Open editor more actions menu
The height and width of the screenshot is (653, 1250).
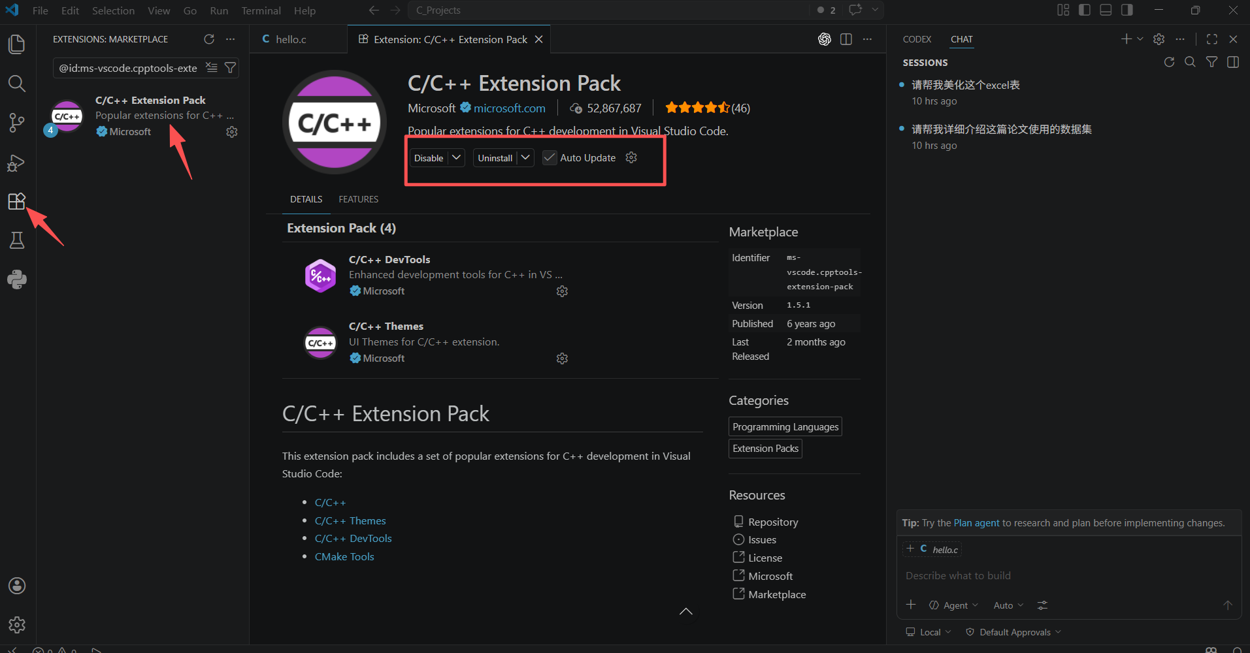point(867,39)
